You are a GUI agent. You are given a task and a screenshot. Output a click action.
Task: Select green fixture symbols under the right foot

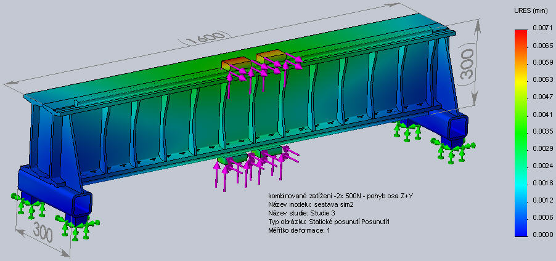[x=453, y=150]
